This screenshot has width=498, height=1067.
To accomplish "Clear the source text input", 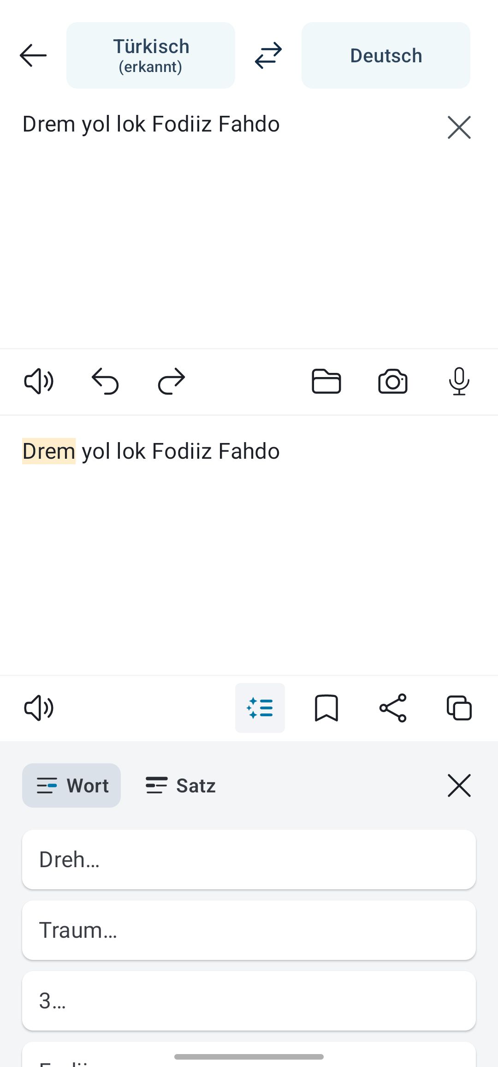I will tap(459, 127).
